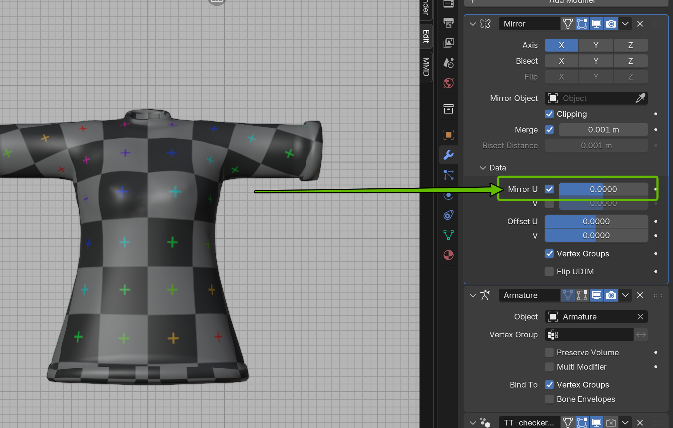Remove the Armature modifier with X
Image resolution: width=673 pixels, height=428 pixels.
pyautogui.click(x=640, y=295)
